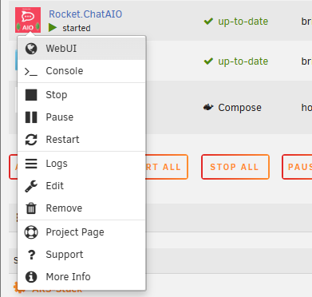312x297 pixels.
Task: Click the Pause bars icon
Action: tap(31, 117)
